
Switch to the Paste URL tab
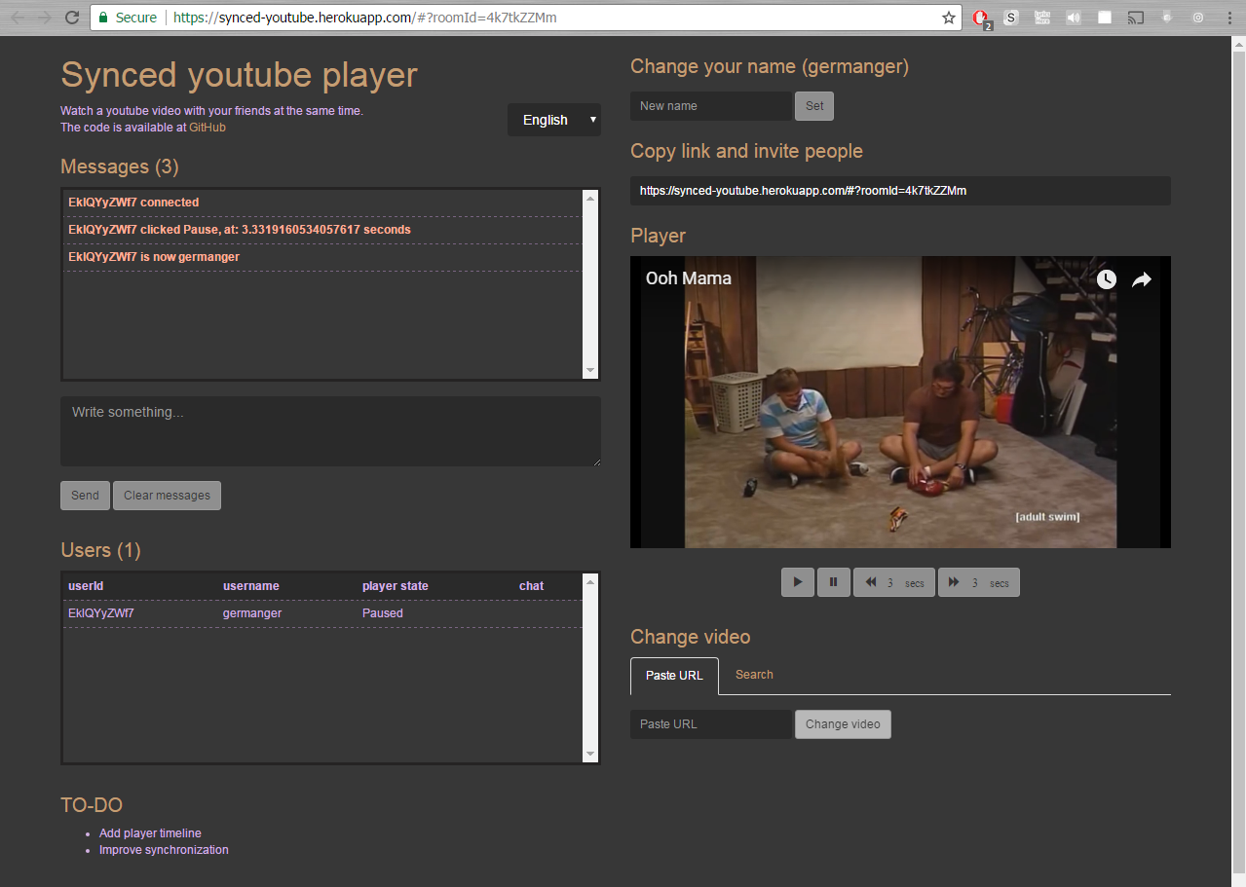pos(674,676)
